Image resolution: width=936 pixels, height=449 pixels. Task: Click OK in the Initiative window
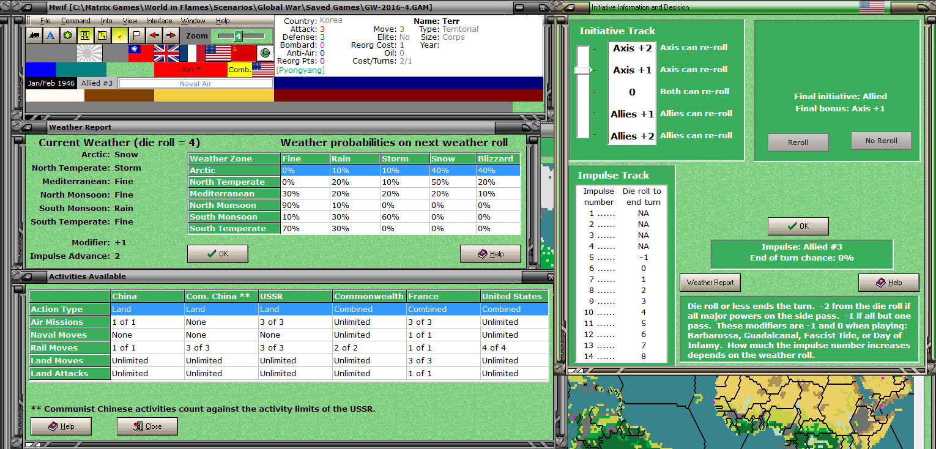pos(798,226)
